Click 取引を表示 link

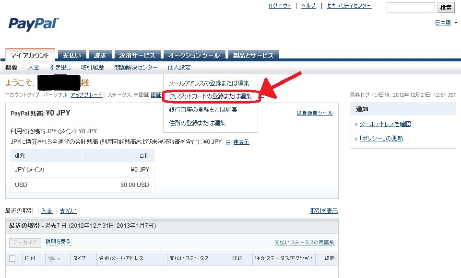coord(324,211)
